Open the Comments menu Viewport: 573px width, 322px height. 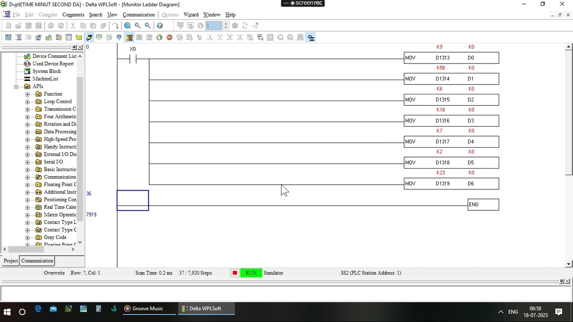pos(73,15)
